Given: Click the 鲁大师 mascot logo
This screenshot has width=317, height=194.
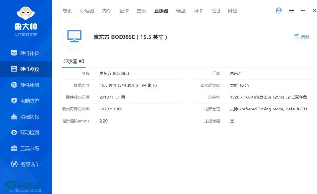Looking at the screenshot, I should 25,13.
